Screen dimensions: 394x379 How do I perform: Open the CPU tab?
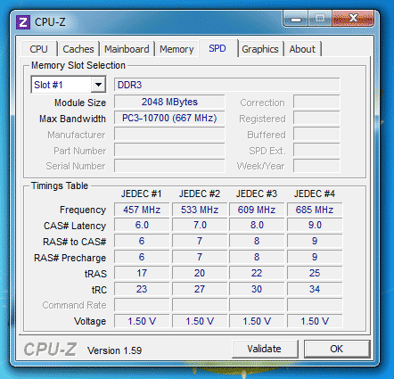(x=38, y=49)
